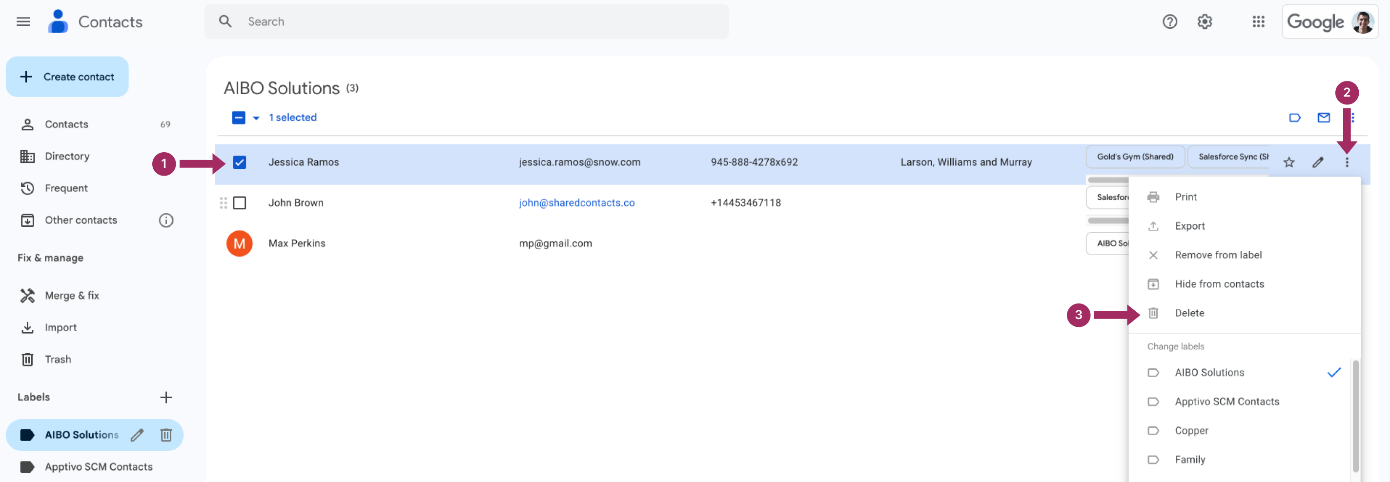The image size is (1390, 482).
Task: Open Other contacts in sidebar
Action: tap(81, 220)
